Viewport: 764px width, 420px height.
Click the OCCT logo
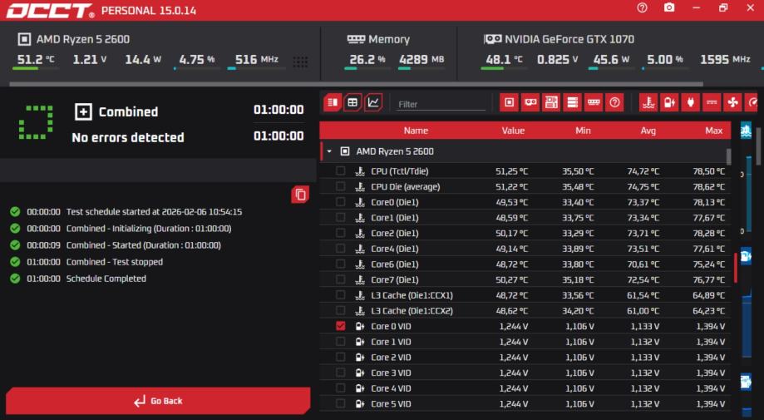(50, 11)
